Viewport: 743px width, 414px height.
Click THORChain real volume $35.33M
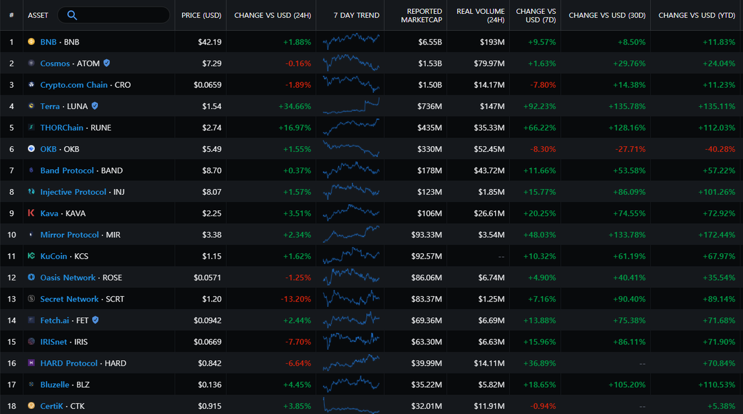pyautogui.click(x=489, y=128)
